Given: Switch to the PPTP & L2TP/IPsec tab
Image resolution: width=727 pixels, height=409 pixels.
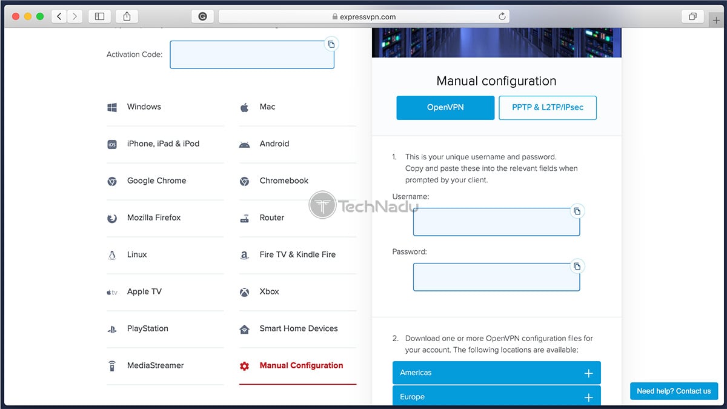Looking at the screenshot, I should click(x=548, y=108).
